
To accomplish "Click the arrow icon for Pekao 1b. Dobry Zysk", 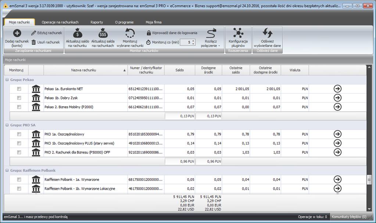I will pyautogui.click(x=338, y=98).
